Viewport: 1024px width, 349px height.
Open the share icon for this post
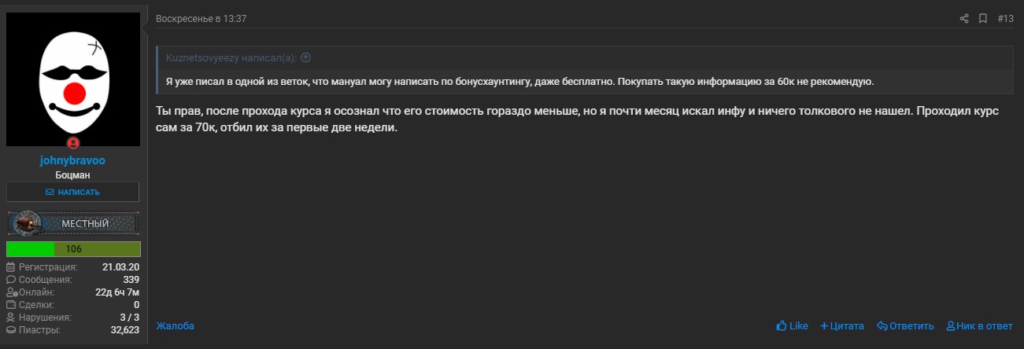click(x=963, y=18)
